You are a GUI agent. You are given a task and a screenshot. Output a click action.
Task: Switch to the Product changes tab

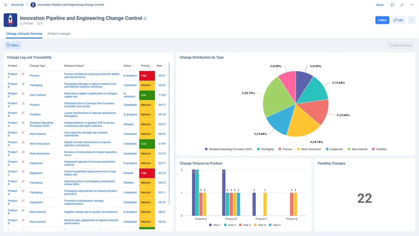pos(59,34)
